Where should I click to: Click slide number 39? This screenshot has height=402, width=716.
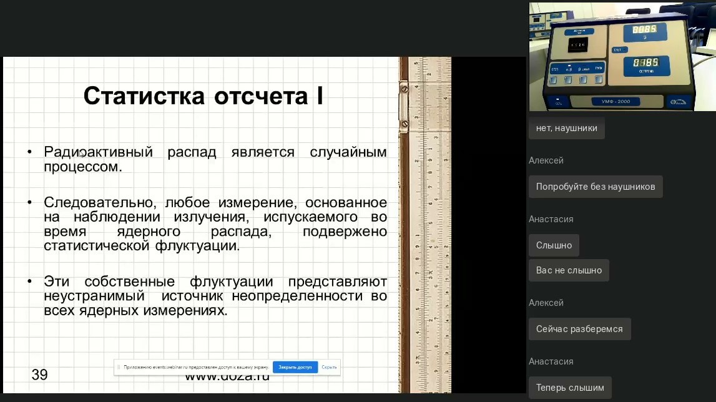click(x=39, y=375)
